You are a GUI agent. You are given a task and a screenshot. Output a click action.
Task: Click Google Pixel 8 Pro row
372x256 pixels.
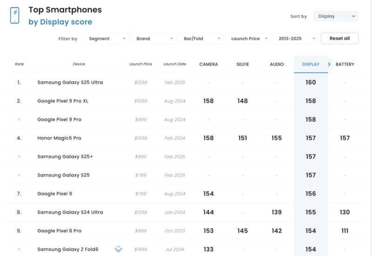[x=183, y=231]
